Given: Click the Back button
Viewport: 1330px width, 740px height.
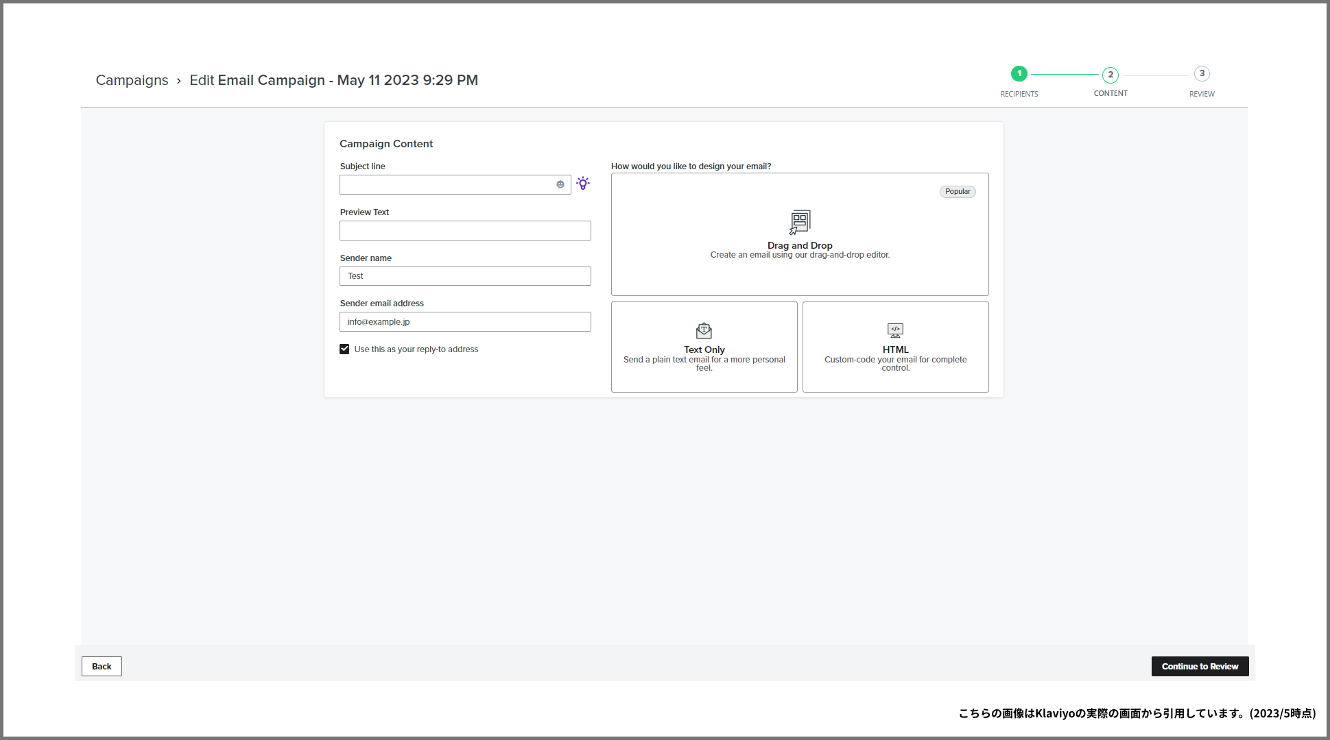Looking at the screenshot, I should (102, 667).
